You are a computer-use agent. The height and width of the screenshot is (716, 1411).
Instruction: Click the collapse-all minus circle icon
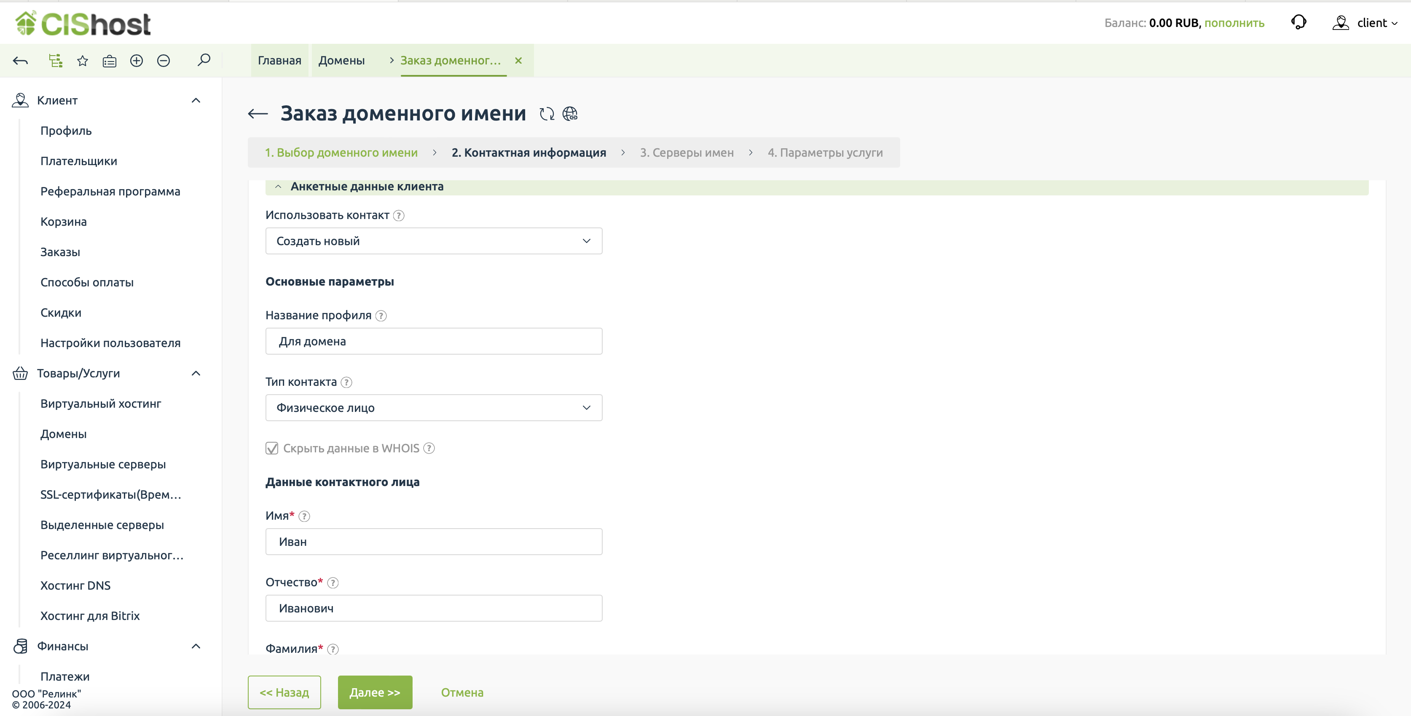tap(163, 61)
